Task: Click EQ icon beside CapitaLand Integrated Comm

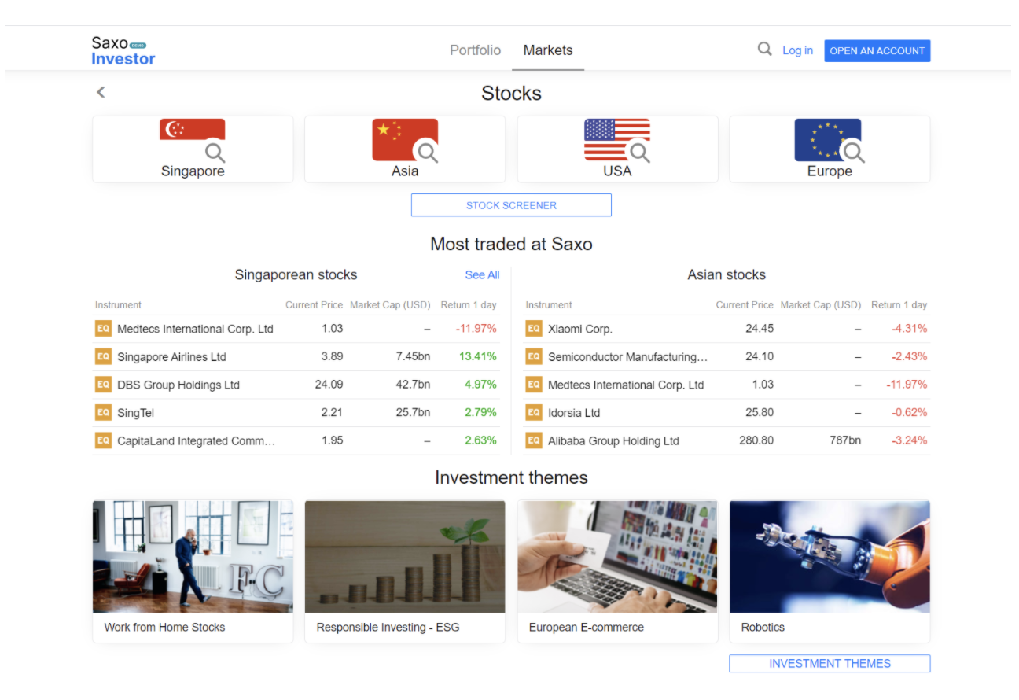Action: [103, 440]
